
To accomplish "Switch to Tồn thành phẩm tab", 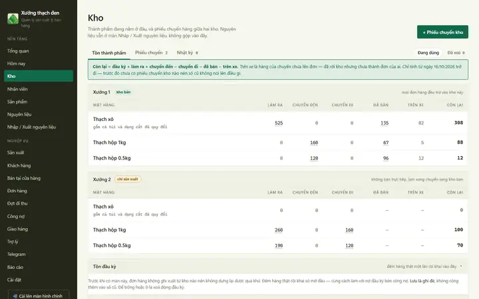I will [x=108, y=52].
